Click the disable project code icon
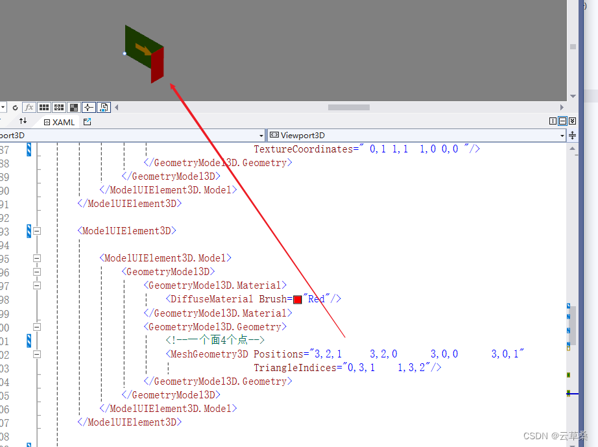Screen dimensions: 598x447 (x=103, y=107)
